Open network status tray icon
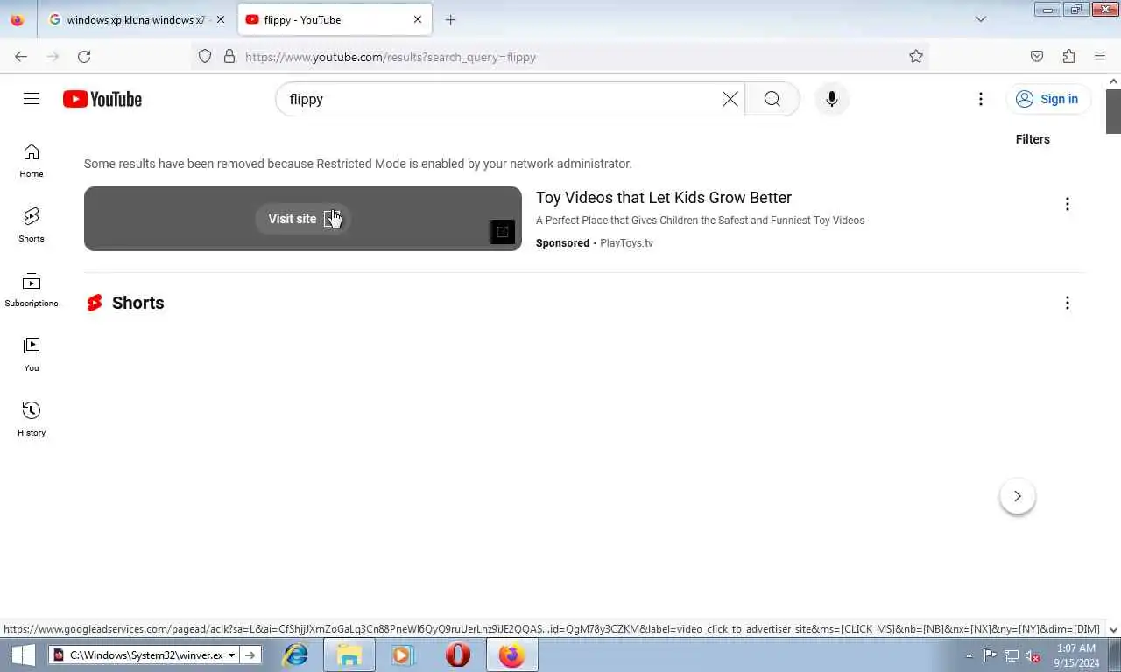The image size is (1121, 672). pyautogui.click(x=1012, y=655)
